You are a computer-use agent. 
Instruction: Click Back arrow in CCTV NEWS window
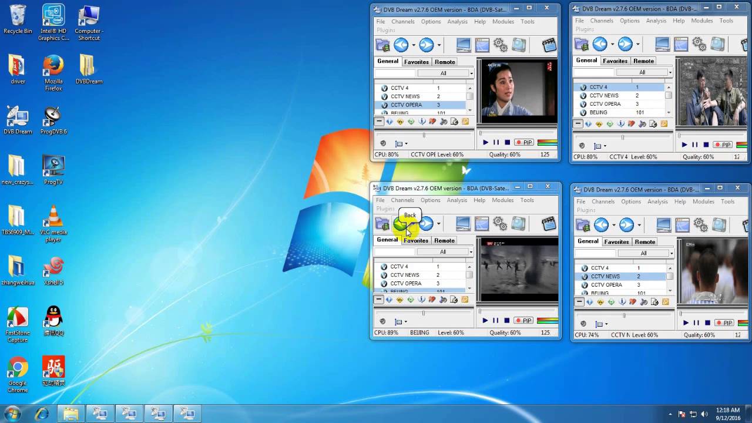[601, 224]
